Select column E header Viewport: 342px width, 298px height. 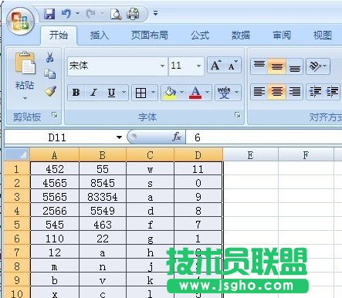click(250, 155)
